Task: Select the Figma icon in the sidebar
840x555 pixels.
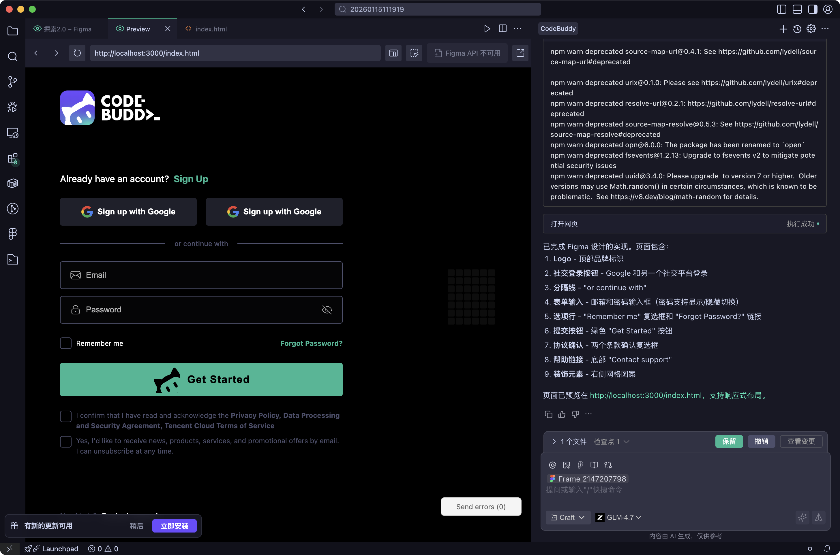Action: coord(13,234)
